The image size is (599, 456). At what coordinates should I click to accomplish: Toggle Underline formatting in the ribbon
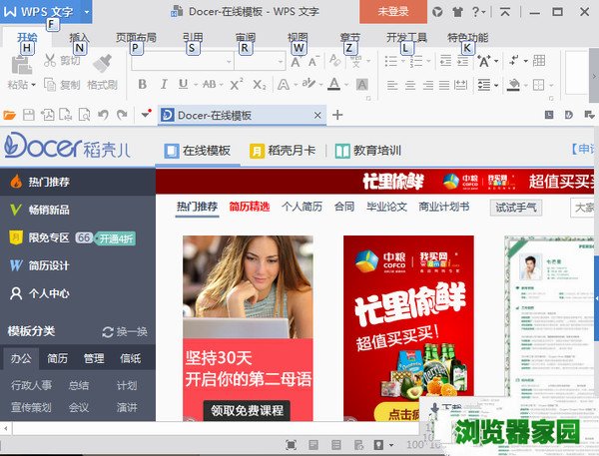point(183,85)
